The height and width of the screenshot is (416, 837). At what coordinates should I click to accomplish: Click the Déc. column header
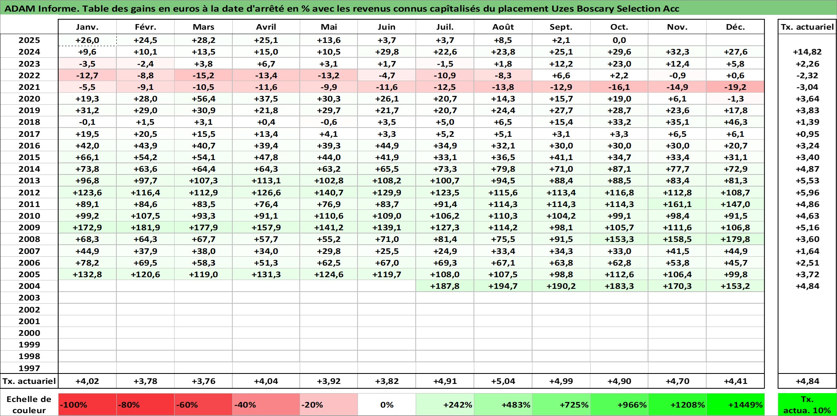[x=735, y=27]
